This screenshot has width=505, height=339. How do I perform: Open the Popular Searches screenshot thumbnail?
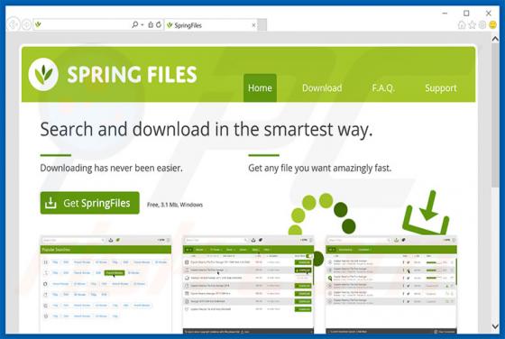(106, 284)
